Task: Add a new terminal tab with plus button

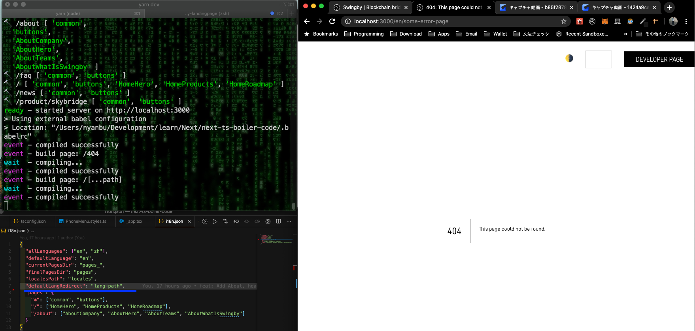Action: (292, 13)
